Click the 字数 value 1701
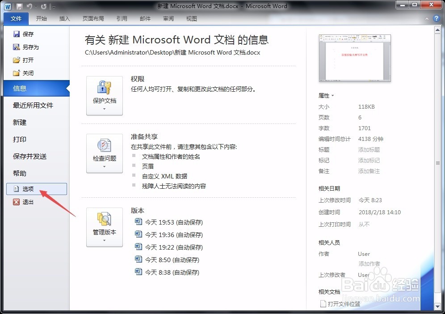 (365, 128)
